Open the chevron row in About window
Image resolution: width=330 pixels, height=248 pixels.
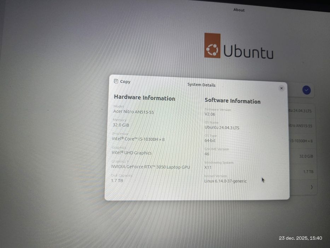click(303, 187)
